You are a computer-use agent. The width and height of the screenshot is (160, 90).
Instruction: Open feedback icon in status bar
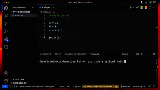coord(149,86)
